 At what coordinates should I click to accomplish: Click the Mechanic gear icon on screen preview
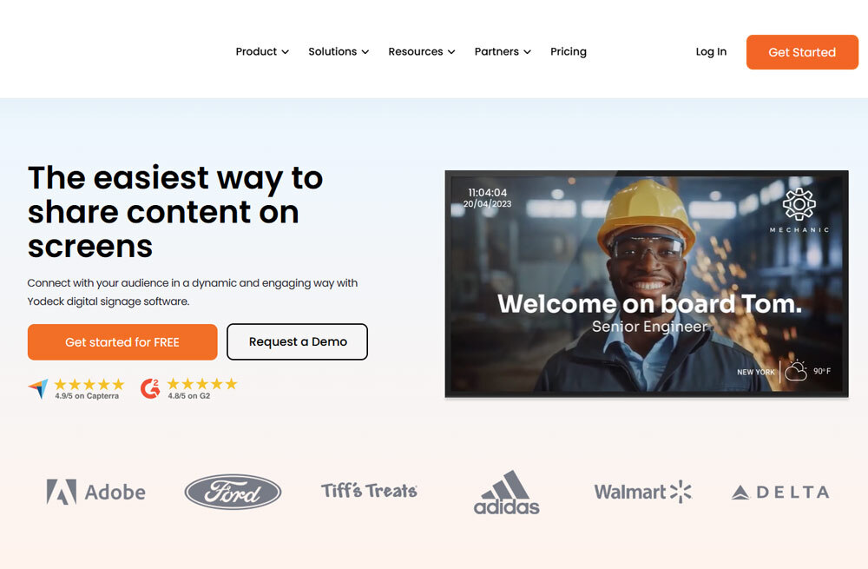point(799,204)
